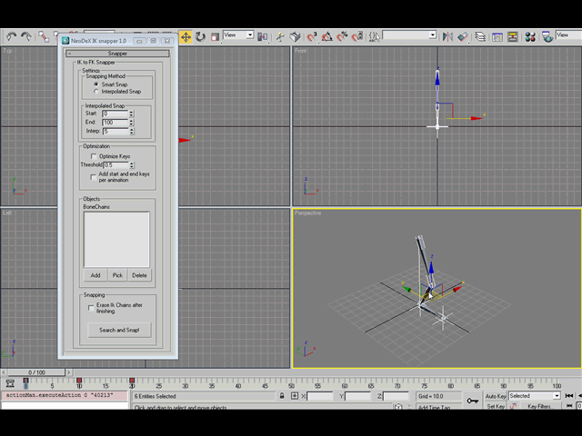Click the Threshold value input field
The width and height of the screenshot is (582, 436).
tap(115, 165)
